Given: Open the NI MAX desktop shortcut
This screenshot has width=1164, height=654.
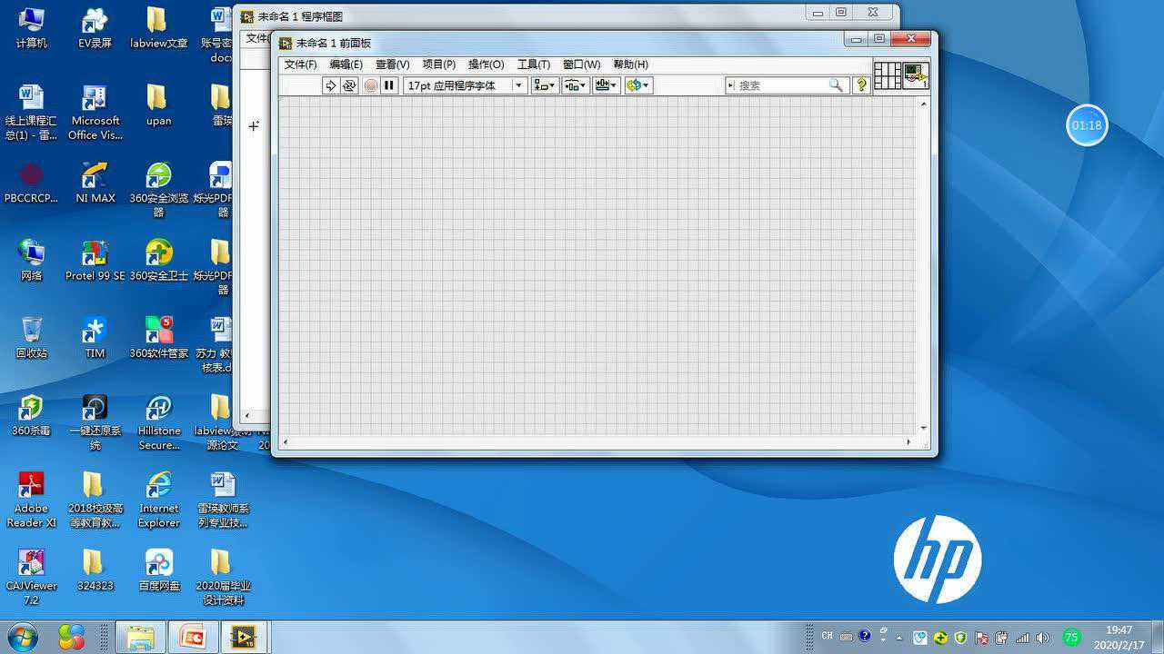Looking at the screenshot, I should click(95, 182).
